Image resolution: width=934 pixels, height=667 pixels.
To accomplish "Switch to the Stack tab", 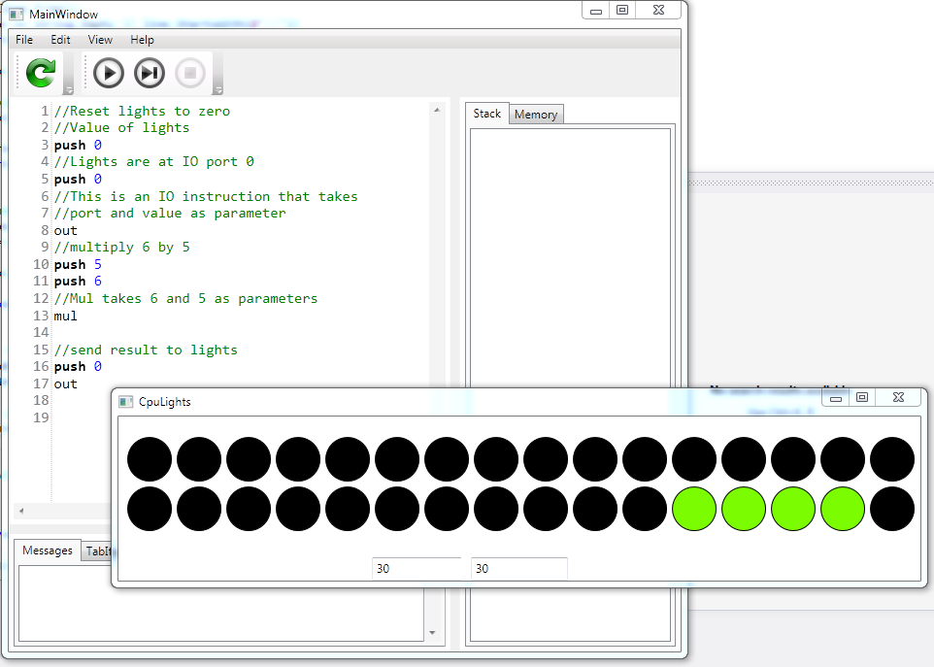I will point(486,114).
